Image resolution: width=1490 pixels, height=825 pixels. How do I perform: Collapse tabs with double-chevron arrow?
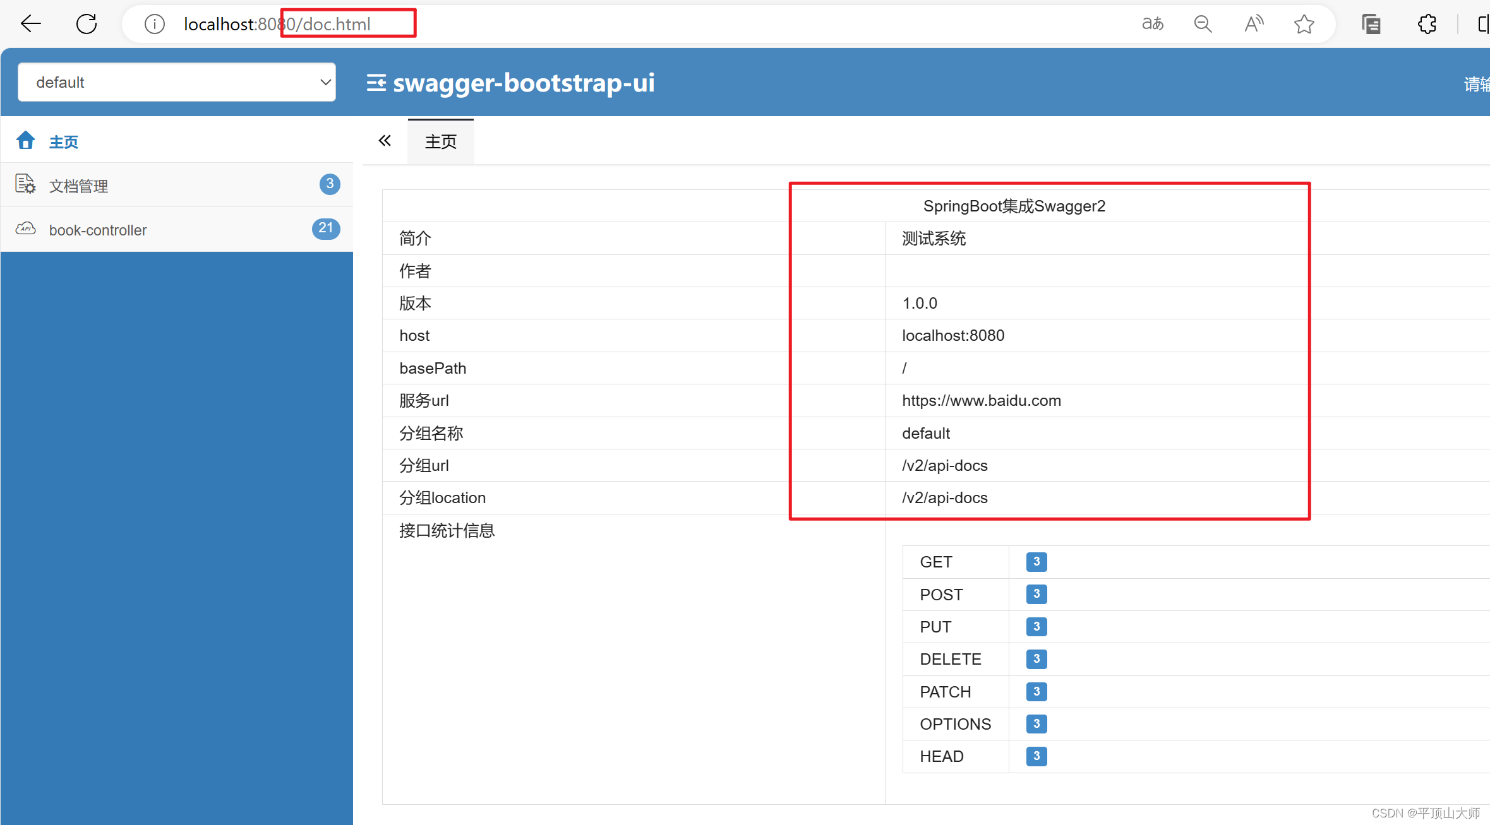click(x=385, y=141)
